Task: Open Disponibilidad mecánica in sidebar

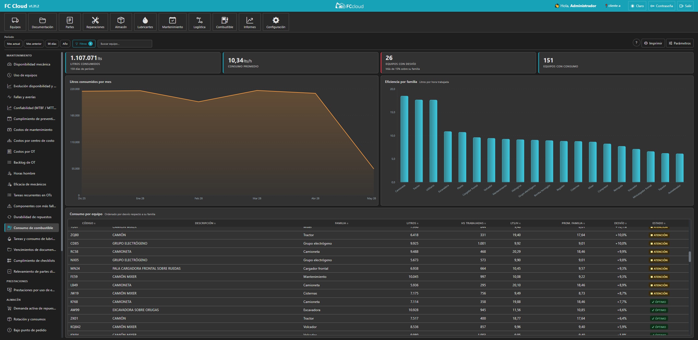Action: coord(32,64)
